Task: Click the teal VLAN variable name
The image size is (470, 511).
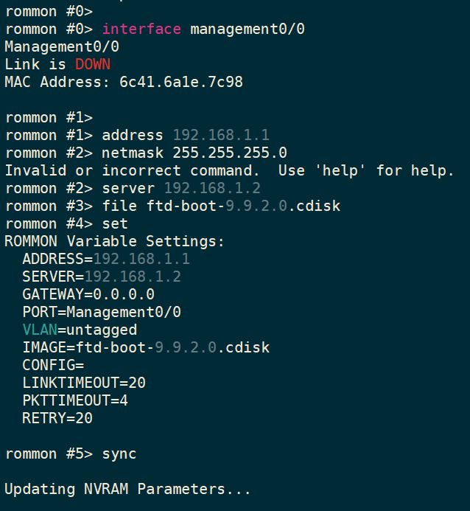Action: [40, 330]
